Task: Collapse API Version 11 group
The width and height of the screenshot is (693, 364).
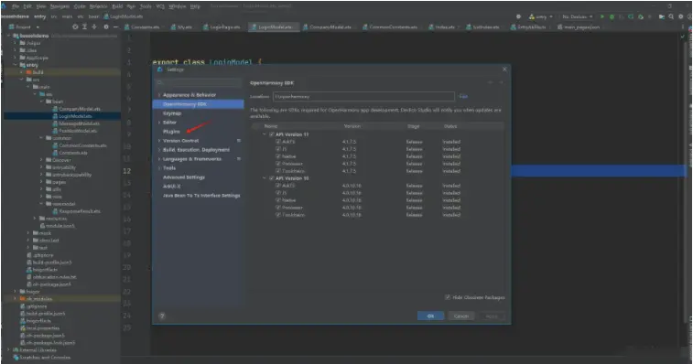Action: click(265, 134)
